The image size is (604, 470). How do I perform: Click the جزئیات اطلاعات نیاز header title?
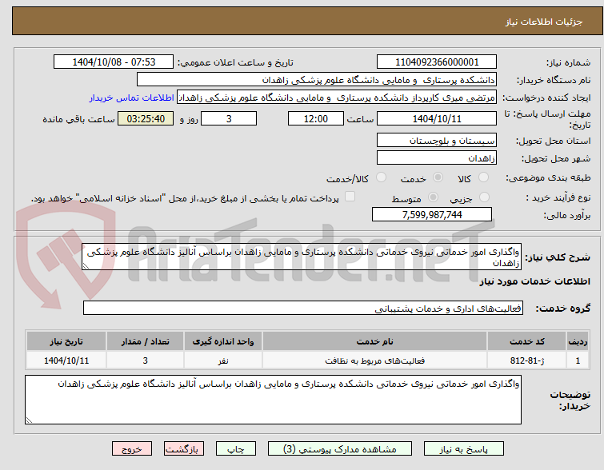(544, 22)
